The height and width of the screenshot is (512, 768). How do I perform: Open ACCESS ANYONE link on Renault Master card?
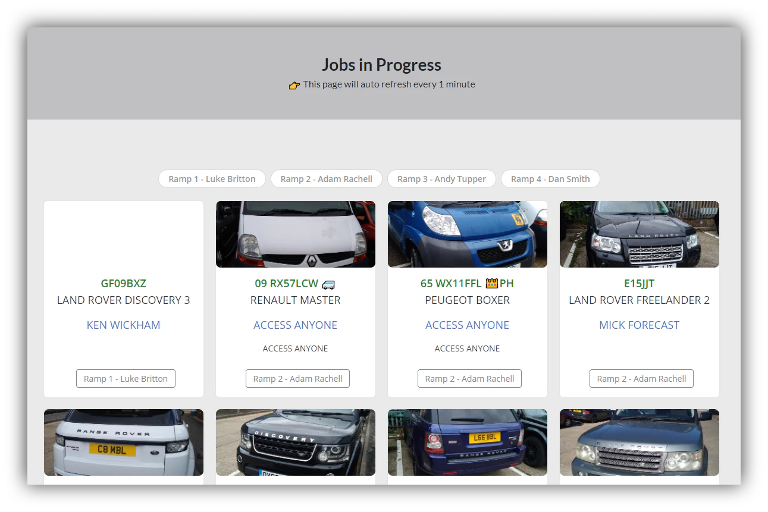tap(296, 325)
